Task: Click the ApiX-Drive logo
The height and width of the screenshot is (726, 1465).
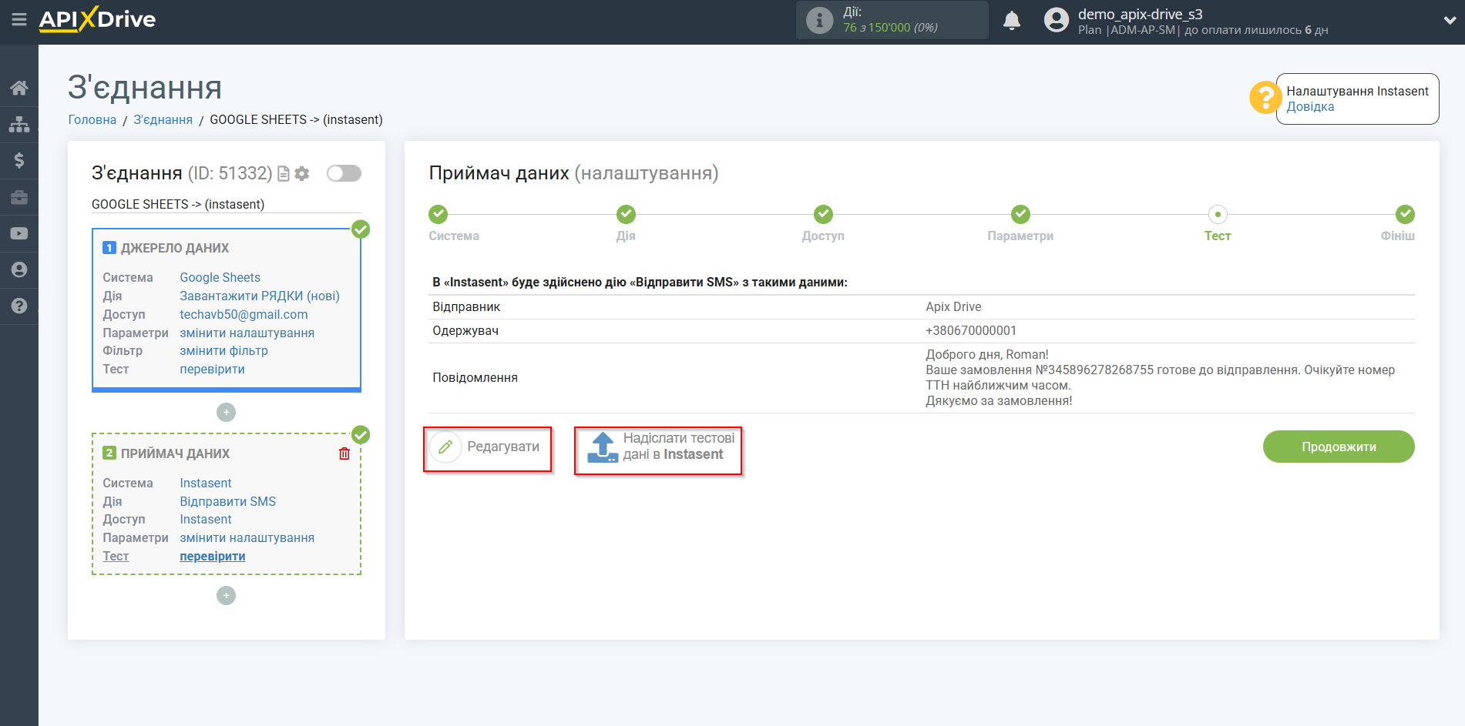Action: pos(97,19)
